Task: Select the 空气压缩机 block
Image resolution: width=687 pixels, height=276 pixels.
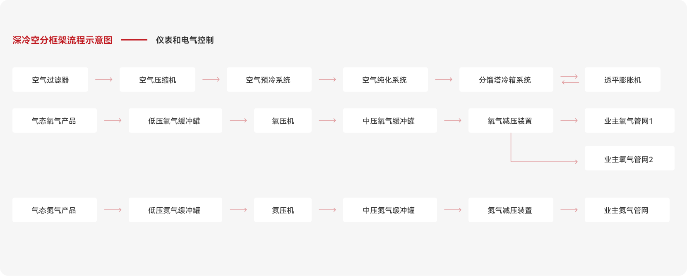Action: pos(157,80)
